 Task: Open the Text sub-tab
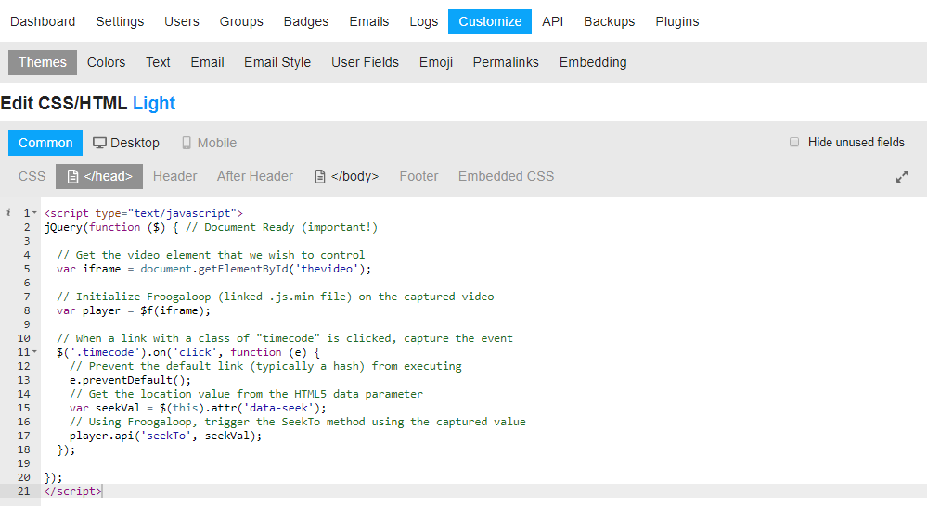tap(158, 63)
